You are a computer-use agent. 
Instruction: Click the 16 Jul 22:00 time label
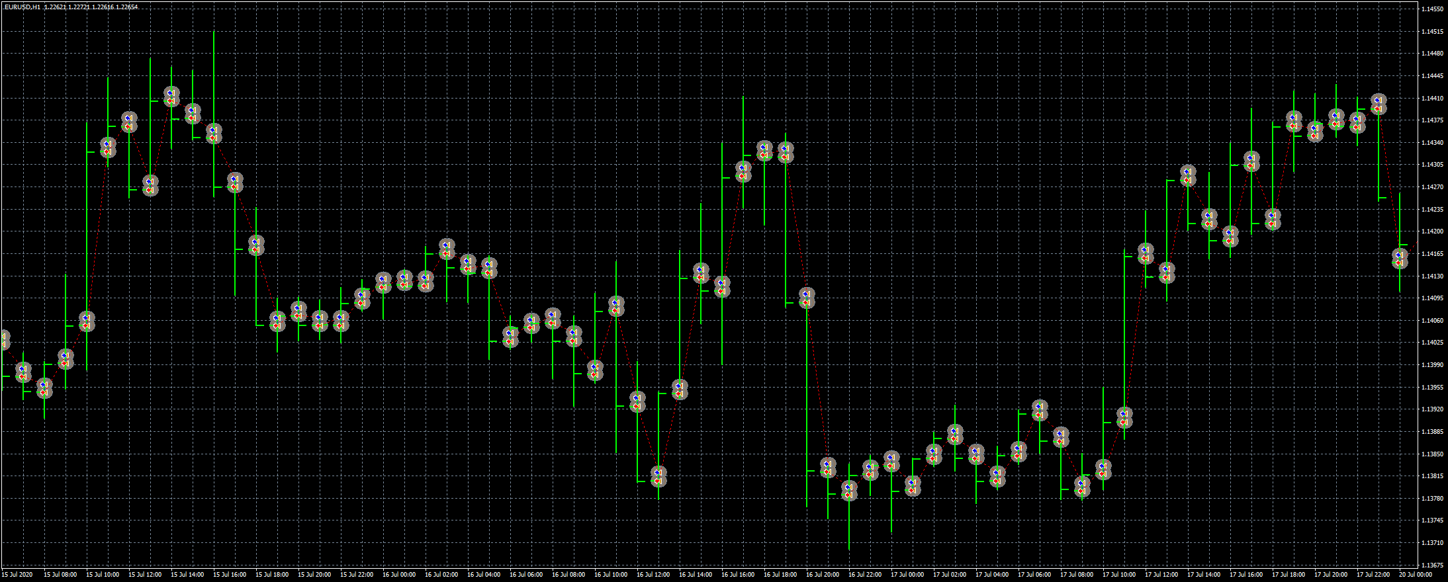(865, 575)
